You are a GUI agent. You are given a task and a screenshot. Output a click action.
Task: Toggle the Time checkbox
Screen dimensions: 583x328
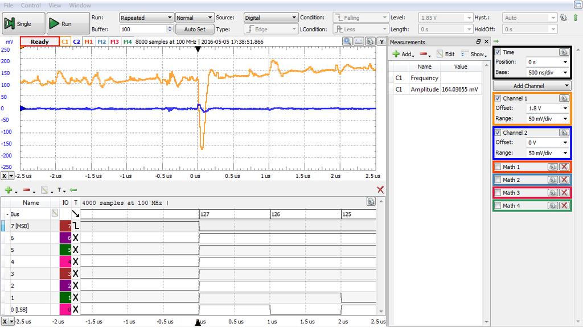tap(498, 52)
